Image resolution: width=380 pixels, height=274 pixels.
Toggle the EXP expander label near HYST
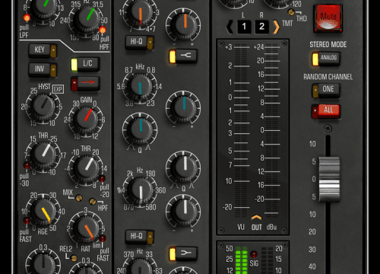[58, 89]
